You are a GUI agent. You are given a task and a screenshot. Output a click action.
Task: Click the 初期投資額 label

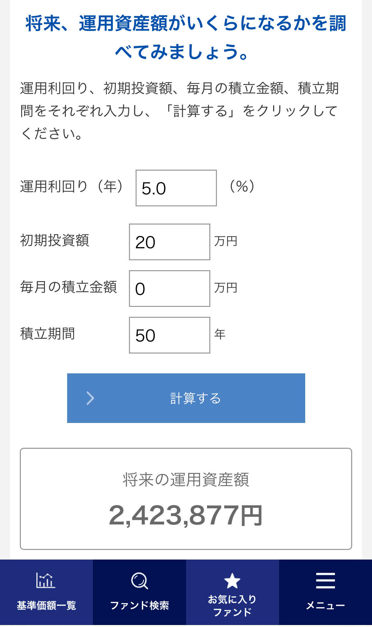[55, 240]
